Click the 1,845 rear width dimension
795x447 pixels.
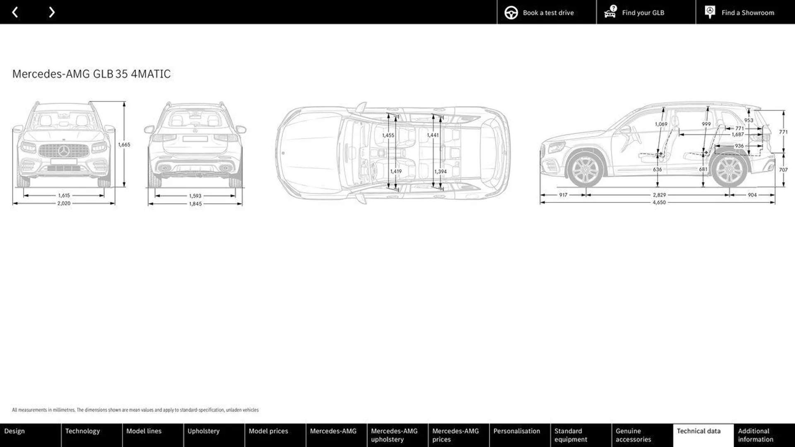(195, 204)
